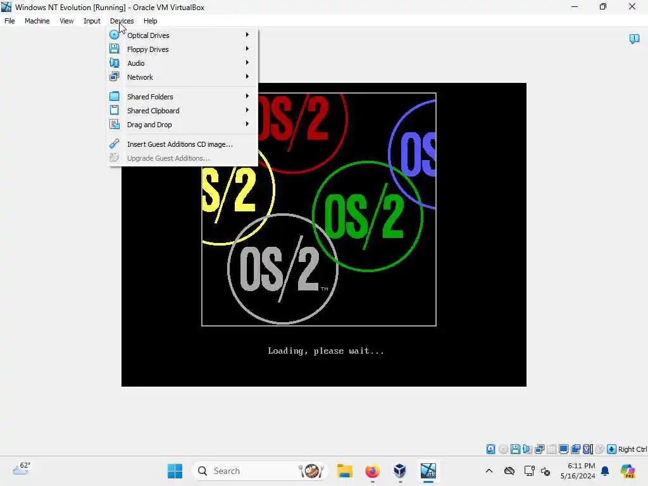Expand Floppy Drives submenu arrow
The height and width of the screenshot is (486, 648).
click(247, 49)
